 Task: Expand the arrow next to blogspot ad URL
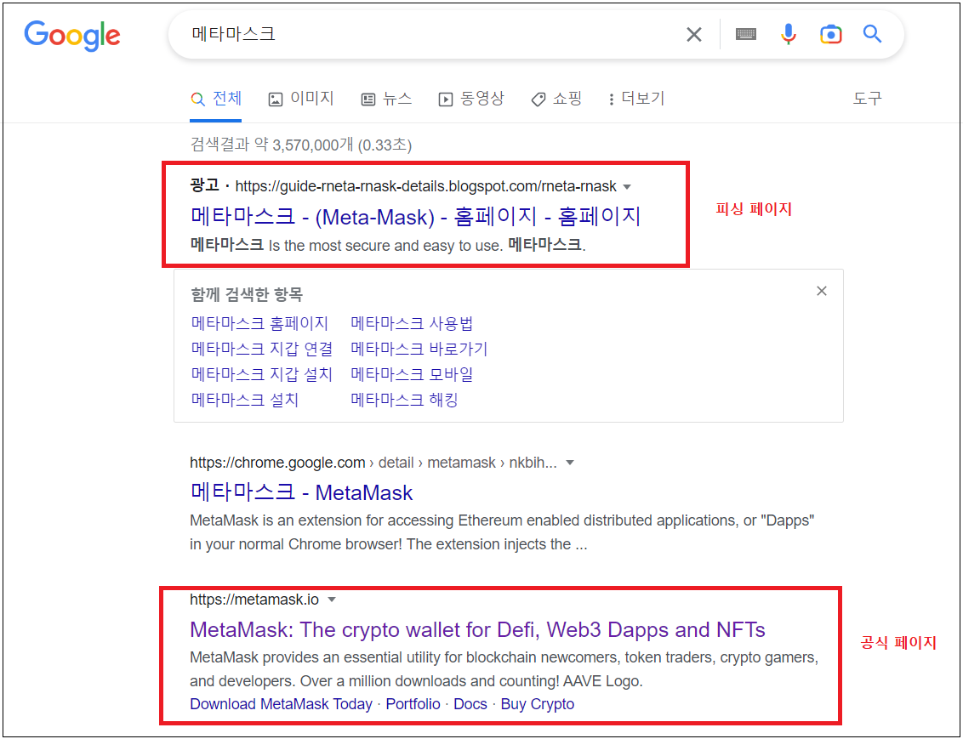(627, 186)
